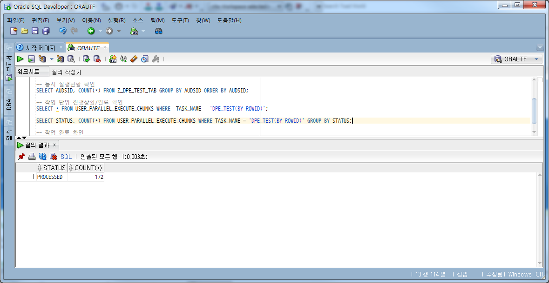Click the gray Forward navigation icon
The width and height of the screenshot is (549, 283).
pos(109,31)
